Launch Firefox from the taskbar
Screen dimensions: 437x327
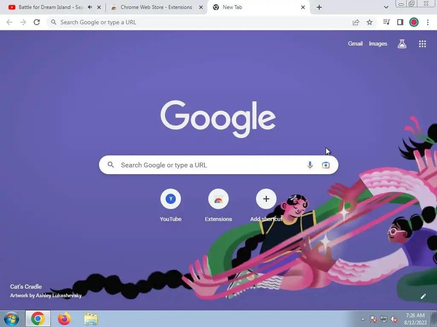click(64, 318)
